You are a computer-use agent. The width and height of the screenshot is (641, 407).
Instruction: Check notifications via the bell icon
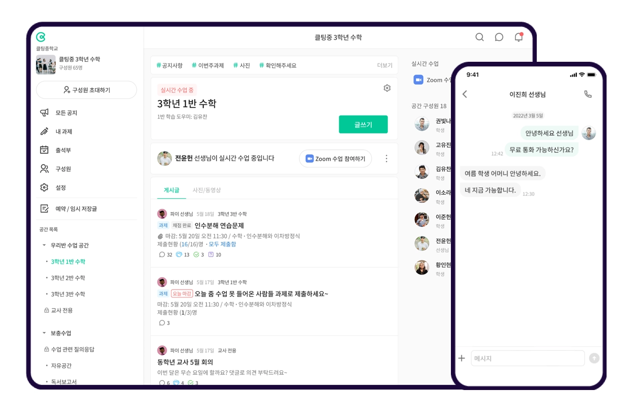[518, 37]
